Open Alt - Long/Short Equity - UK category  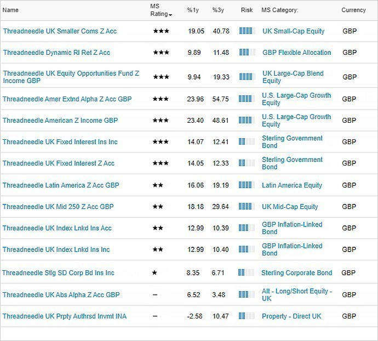coord(297,294)
